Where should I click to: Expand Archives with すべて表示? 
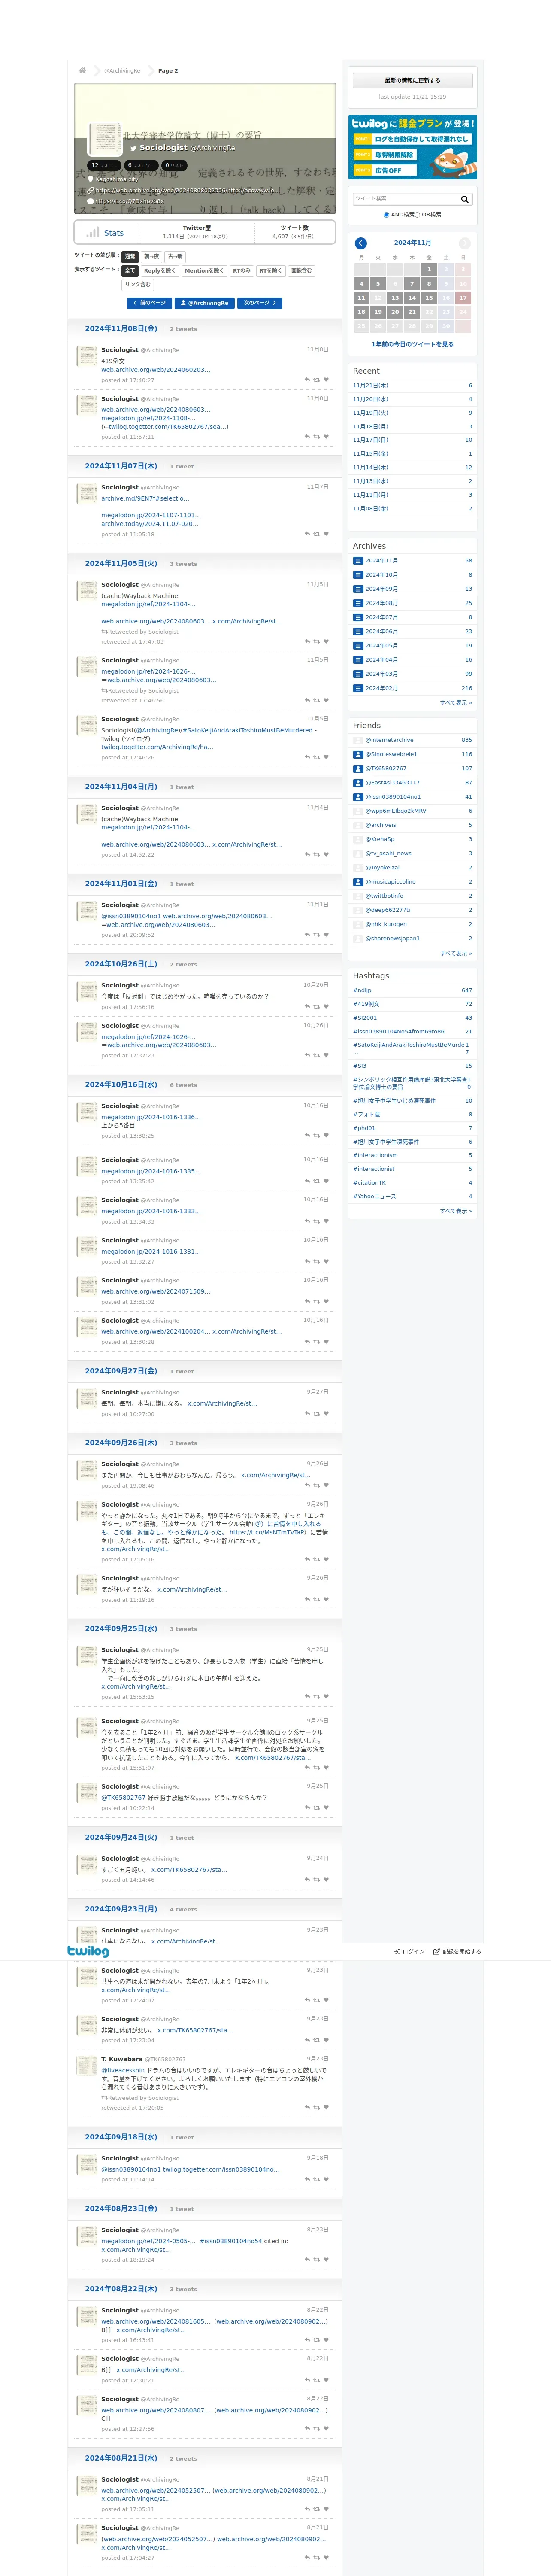point(456,703)
